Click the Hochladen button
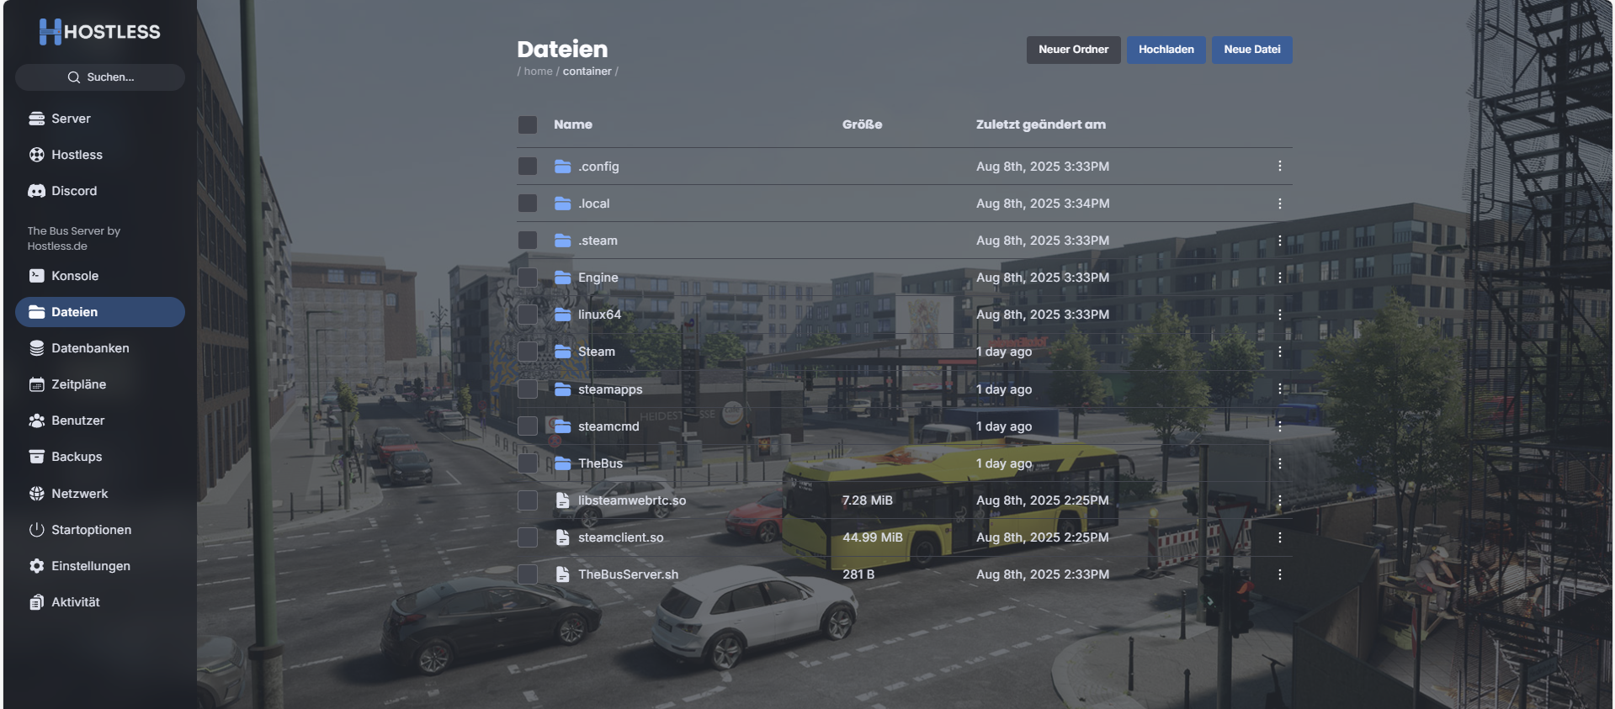 (x=1166, y=50)
